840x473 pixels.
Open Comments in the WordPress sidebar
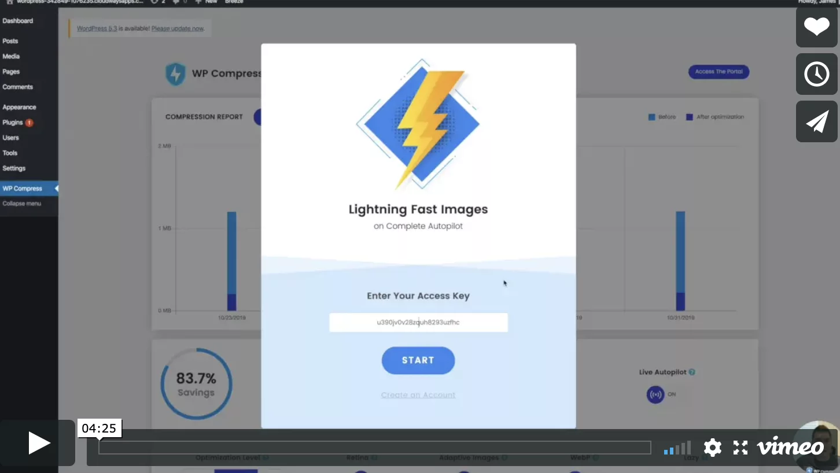18,87
